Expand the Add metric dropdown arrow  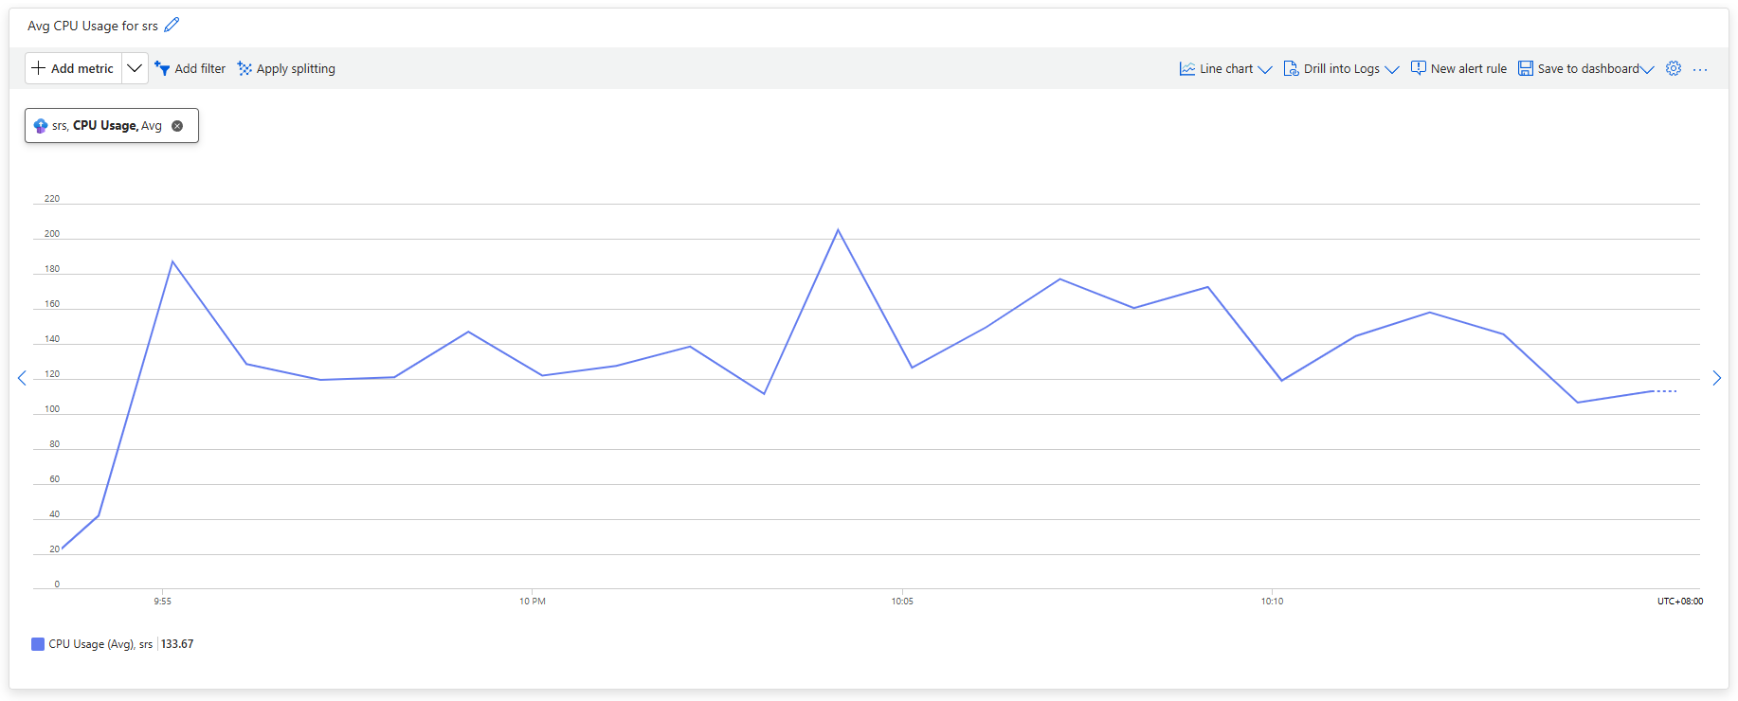[x=135, y=68]
